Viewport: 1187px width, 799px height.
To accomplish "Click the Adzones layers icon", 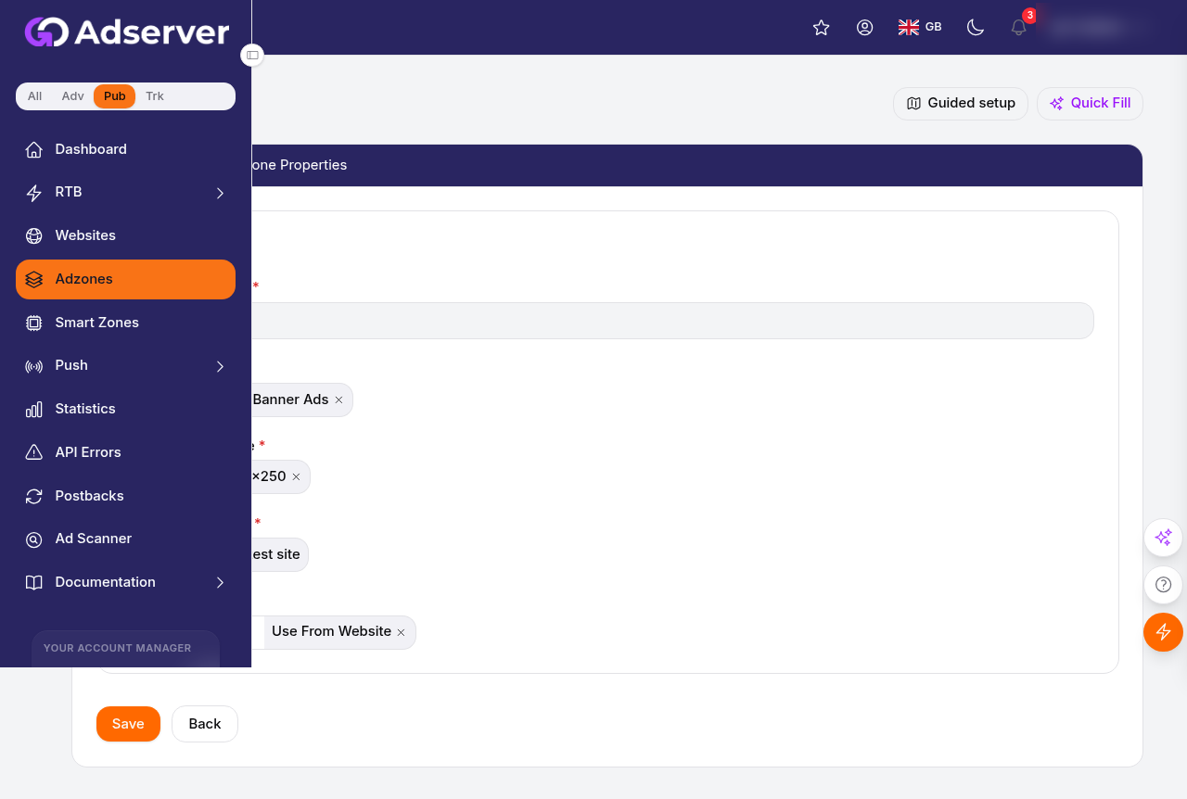I will pyautogui.click(x=34, y=279).
